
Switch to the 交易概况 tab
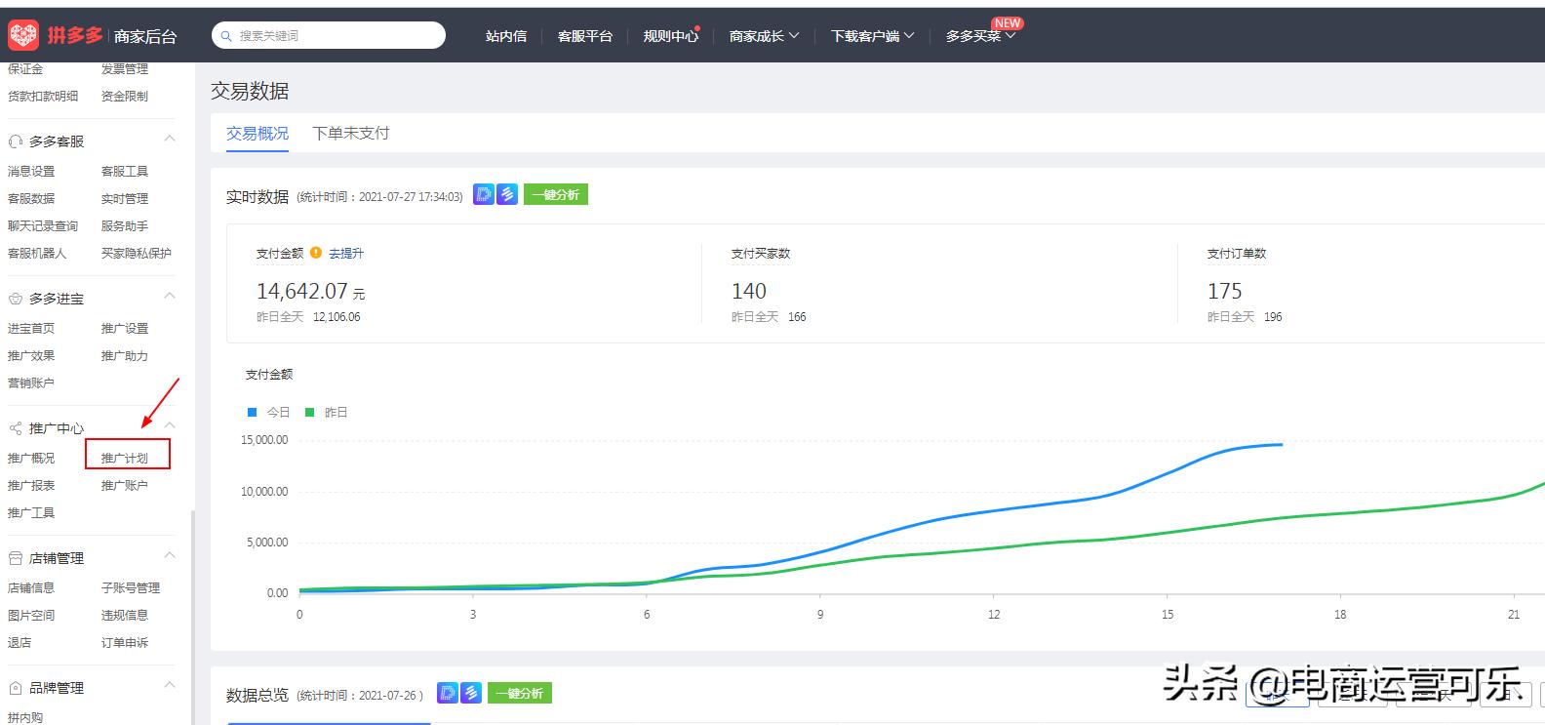(257, 134)
